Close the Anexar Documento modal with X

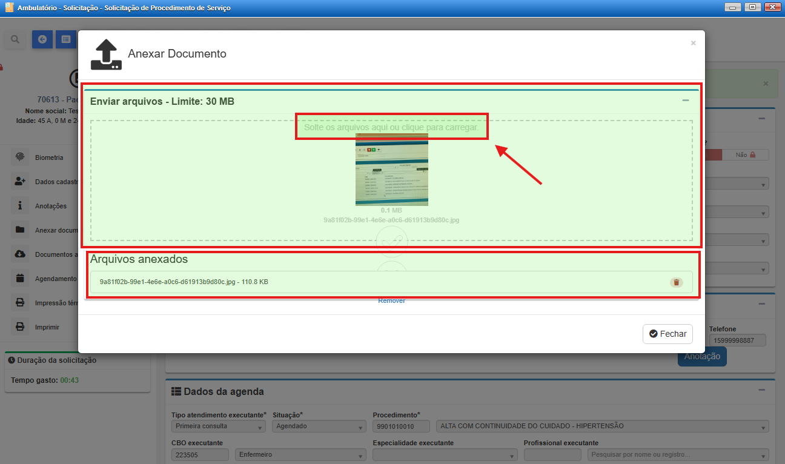pos(693,43)
